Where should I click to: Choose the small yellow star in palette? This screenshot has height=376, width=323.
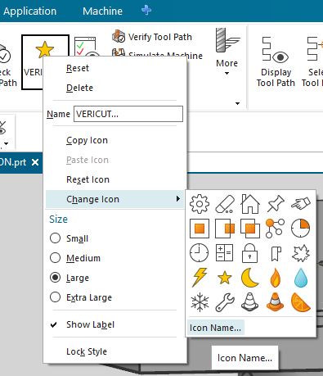tap(225, 278)
